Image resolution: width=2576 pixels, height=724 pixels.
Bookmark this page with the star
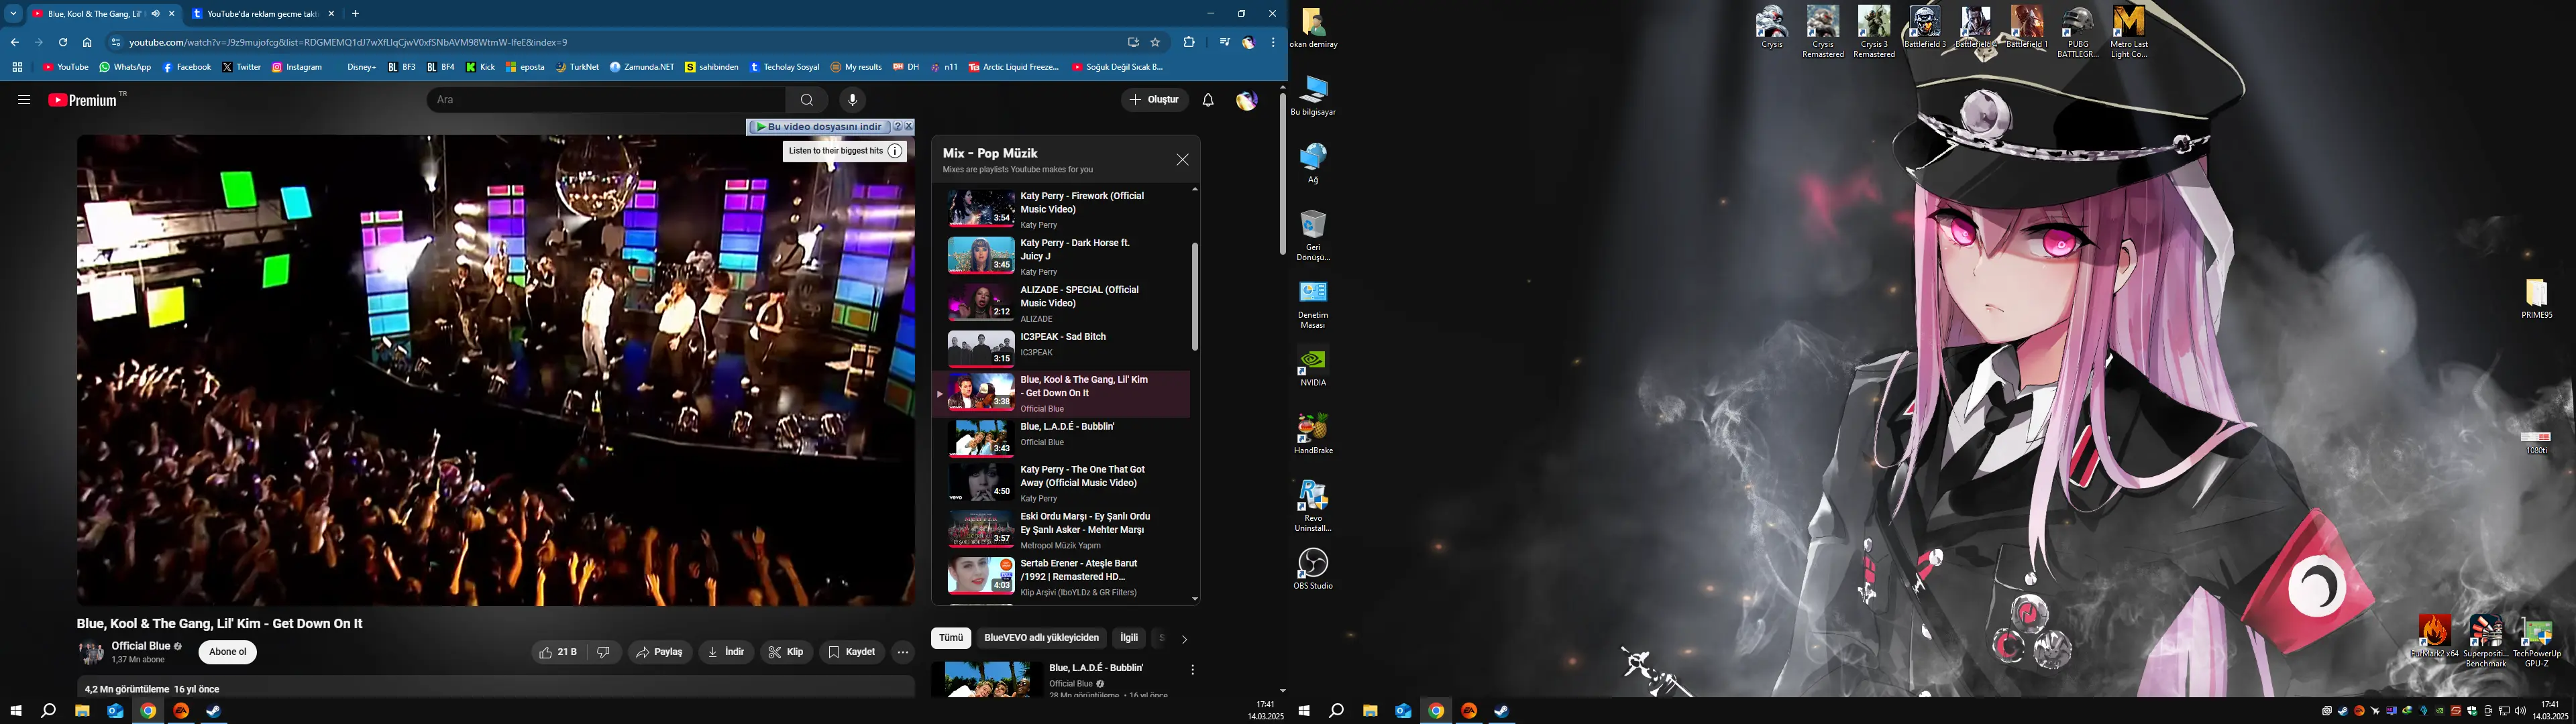point(1155,42)
